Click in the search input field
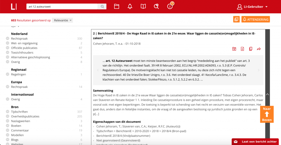This screenshot has width=281, height=145. (x=62, y=7)
